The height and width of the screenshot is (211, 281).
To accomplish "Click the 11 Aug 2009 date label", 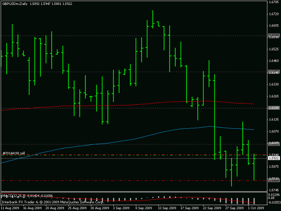I will click(10, 208).
